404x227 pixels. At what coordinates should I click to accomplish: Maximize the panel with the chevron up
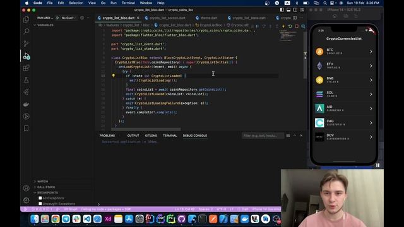pos(295,136)
